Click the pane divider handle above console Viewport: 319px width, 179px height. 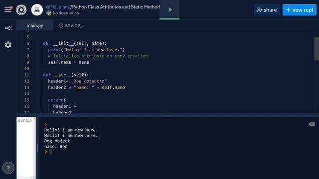coord(167,115)
